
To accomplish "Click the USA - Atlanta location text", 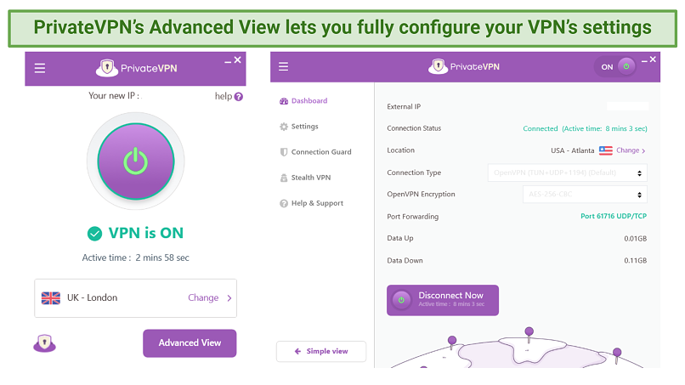I will (x=572, y=150).
